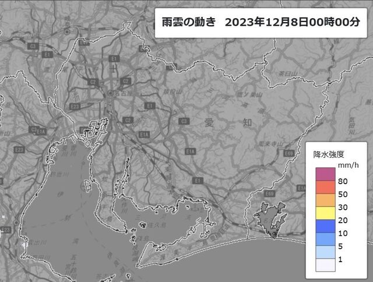Click the 知 character of the prefecture label
This screenshot has height=282, width=373.
click(x=247, y=123)
